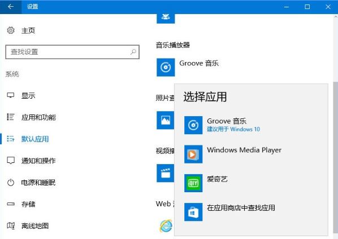
Task: Select the 爱奇艺 green icon
Action: click(193, 183)
